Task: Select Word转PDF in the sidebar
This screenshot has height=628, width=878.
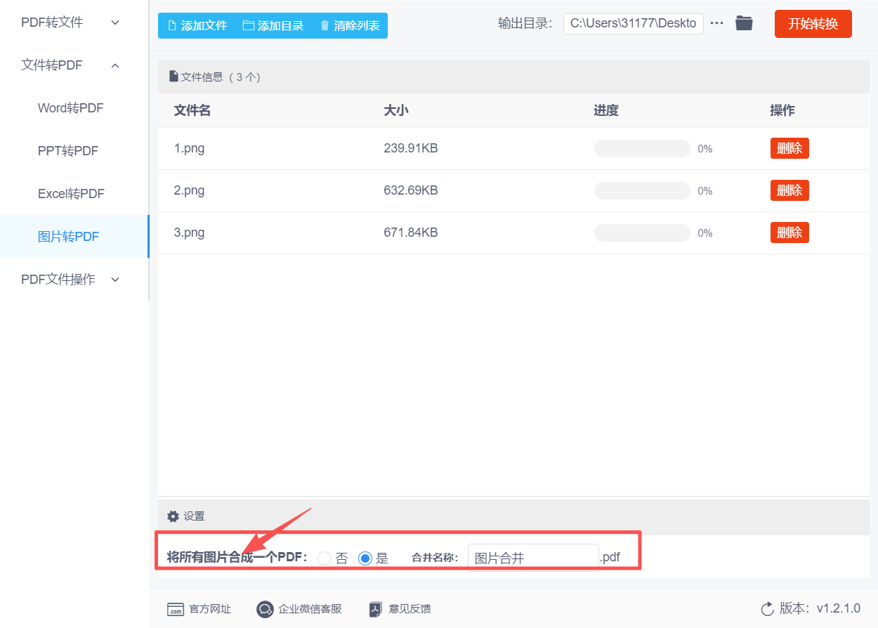Action: click(x=70, y=108)
